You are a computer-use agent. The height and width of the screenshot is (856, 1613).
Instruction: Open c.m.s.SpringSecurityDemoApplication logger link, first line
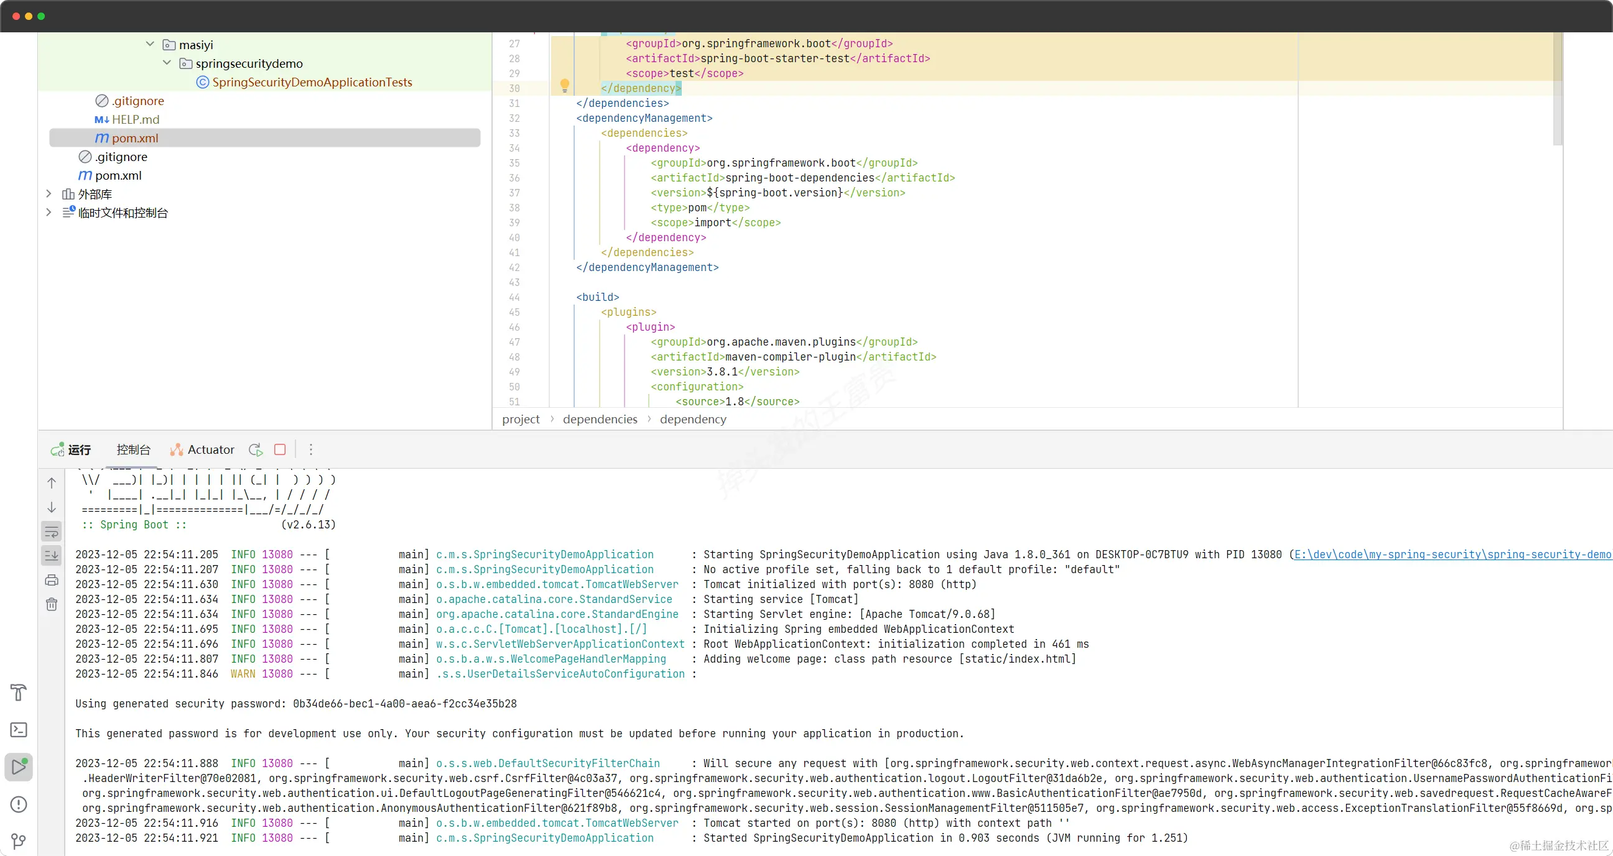(x=545, y=555)
